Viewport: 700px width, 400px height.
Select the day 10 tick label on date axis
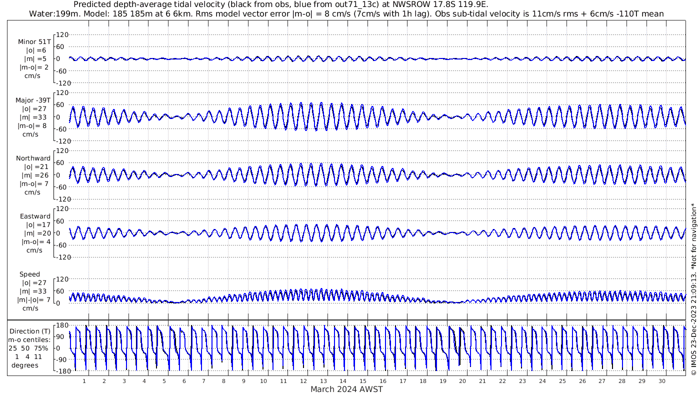pyautogui.click(x=263, y=381)
